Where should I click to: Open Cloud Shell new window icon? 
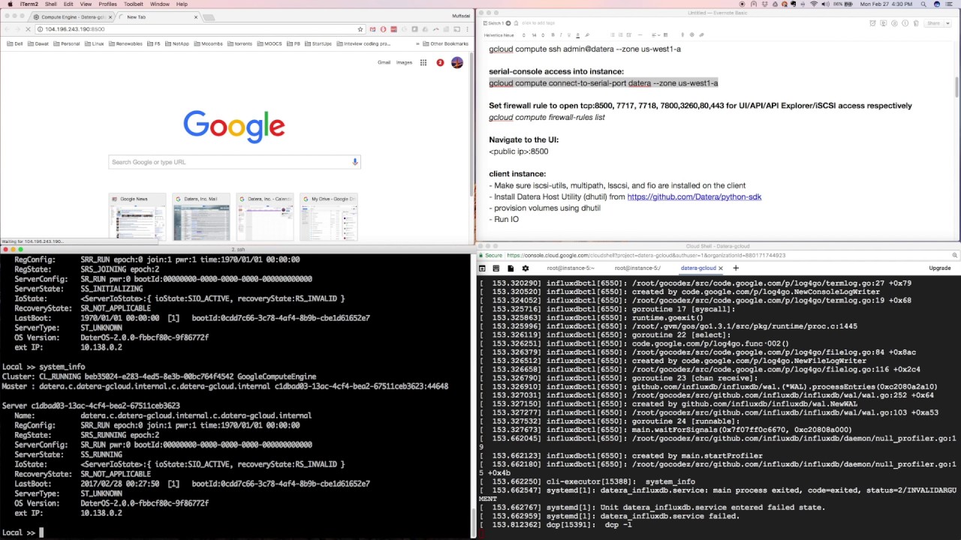(x=482, y=268)
